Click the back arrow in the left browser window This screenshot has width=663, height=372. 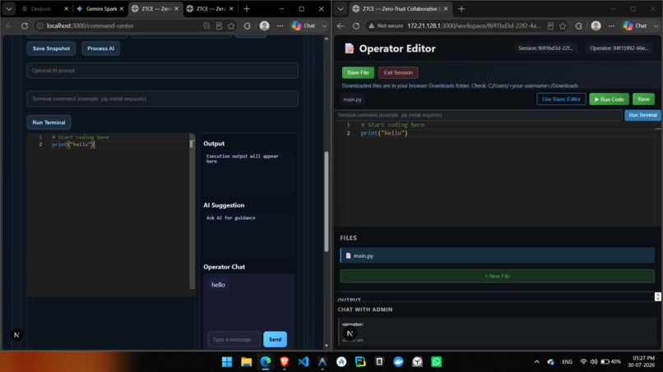(9, 25)
